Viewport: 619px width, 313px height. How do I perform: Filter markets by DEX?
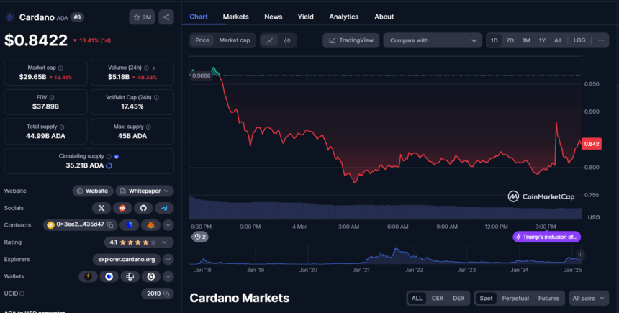pyautogui.click(x=458, y=299)
